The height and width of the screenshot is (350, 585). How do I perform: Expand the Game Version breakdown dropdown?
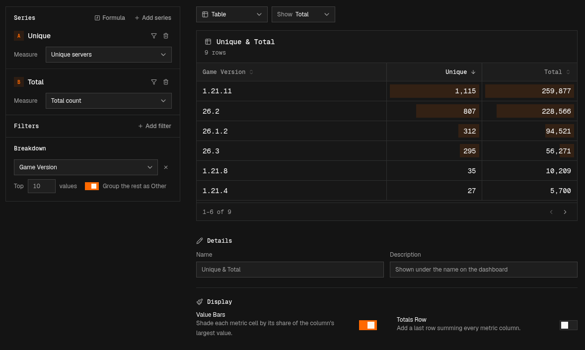point(86,167)
